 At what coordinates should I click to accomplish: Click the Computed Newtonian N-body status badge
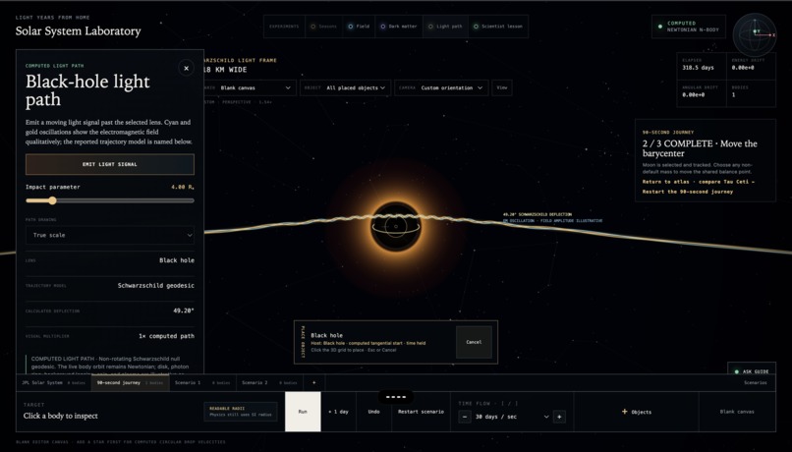tap(689, 27)
